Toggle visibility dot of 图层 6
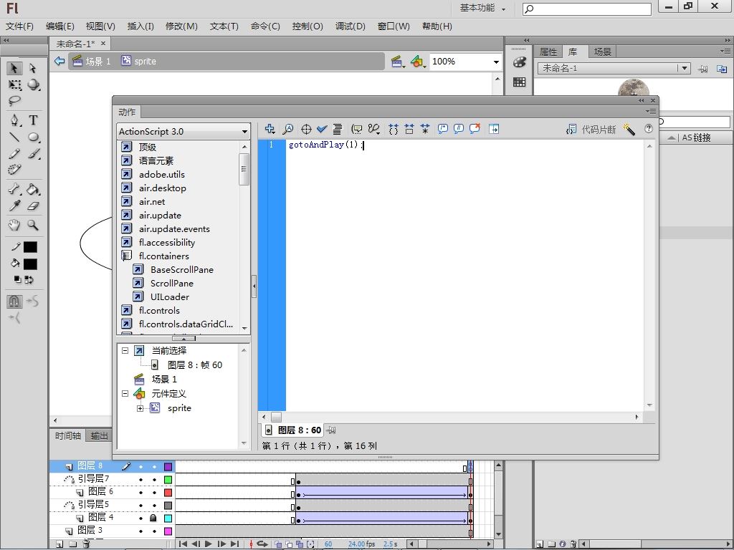The image size is (734, 550). 140,492
